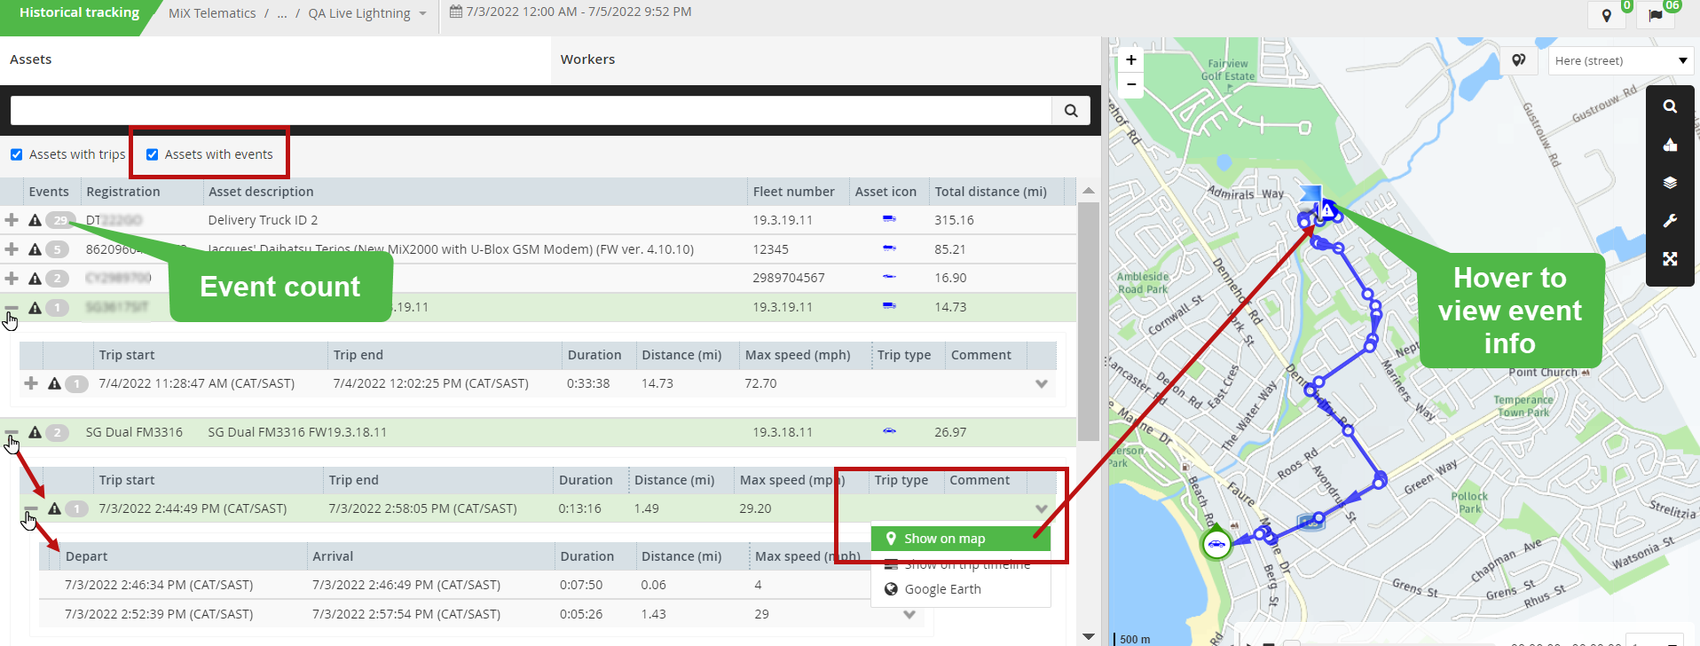1700x646 pixels.
Task: Click the scroll up arrow of the asset list
Action: coord(1089,190)
